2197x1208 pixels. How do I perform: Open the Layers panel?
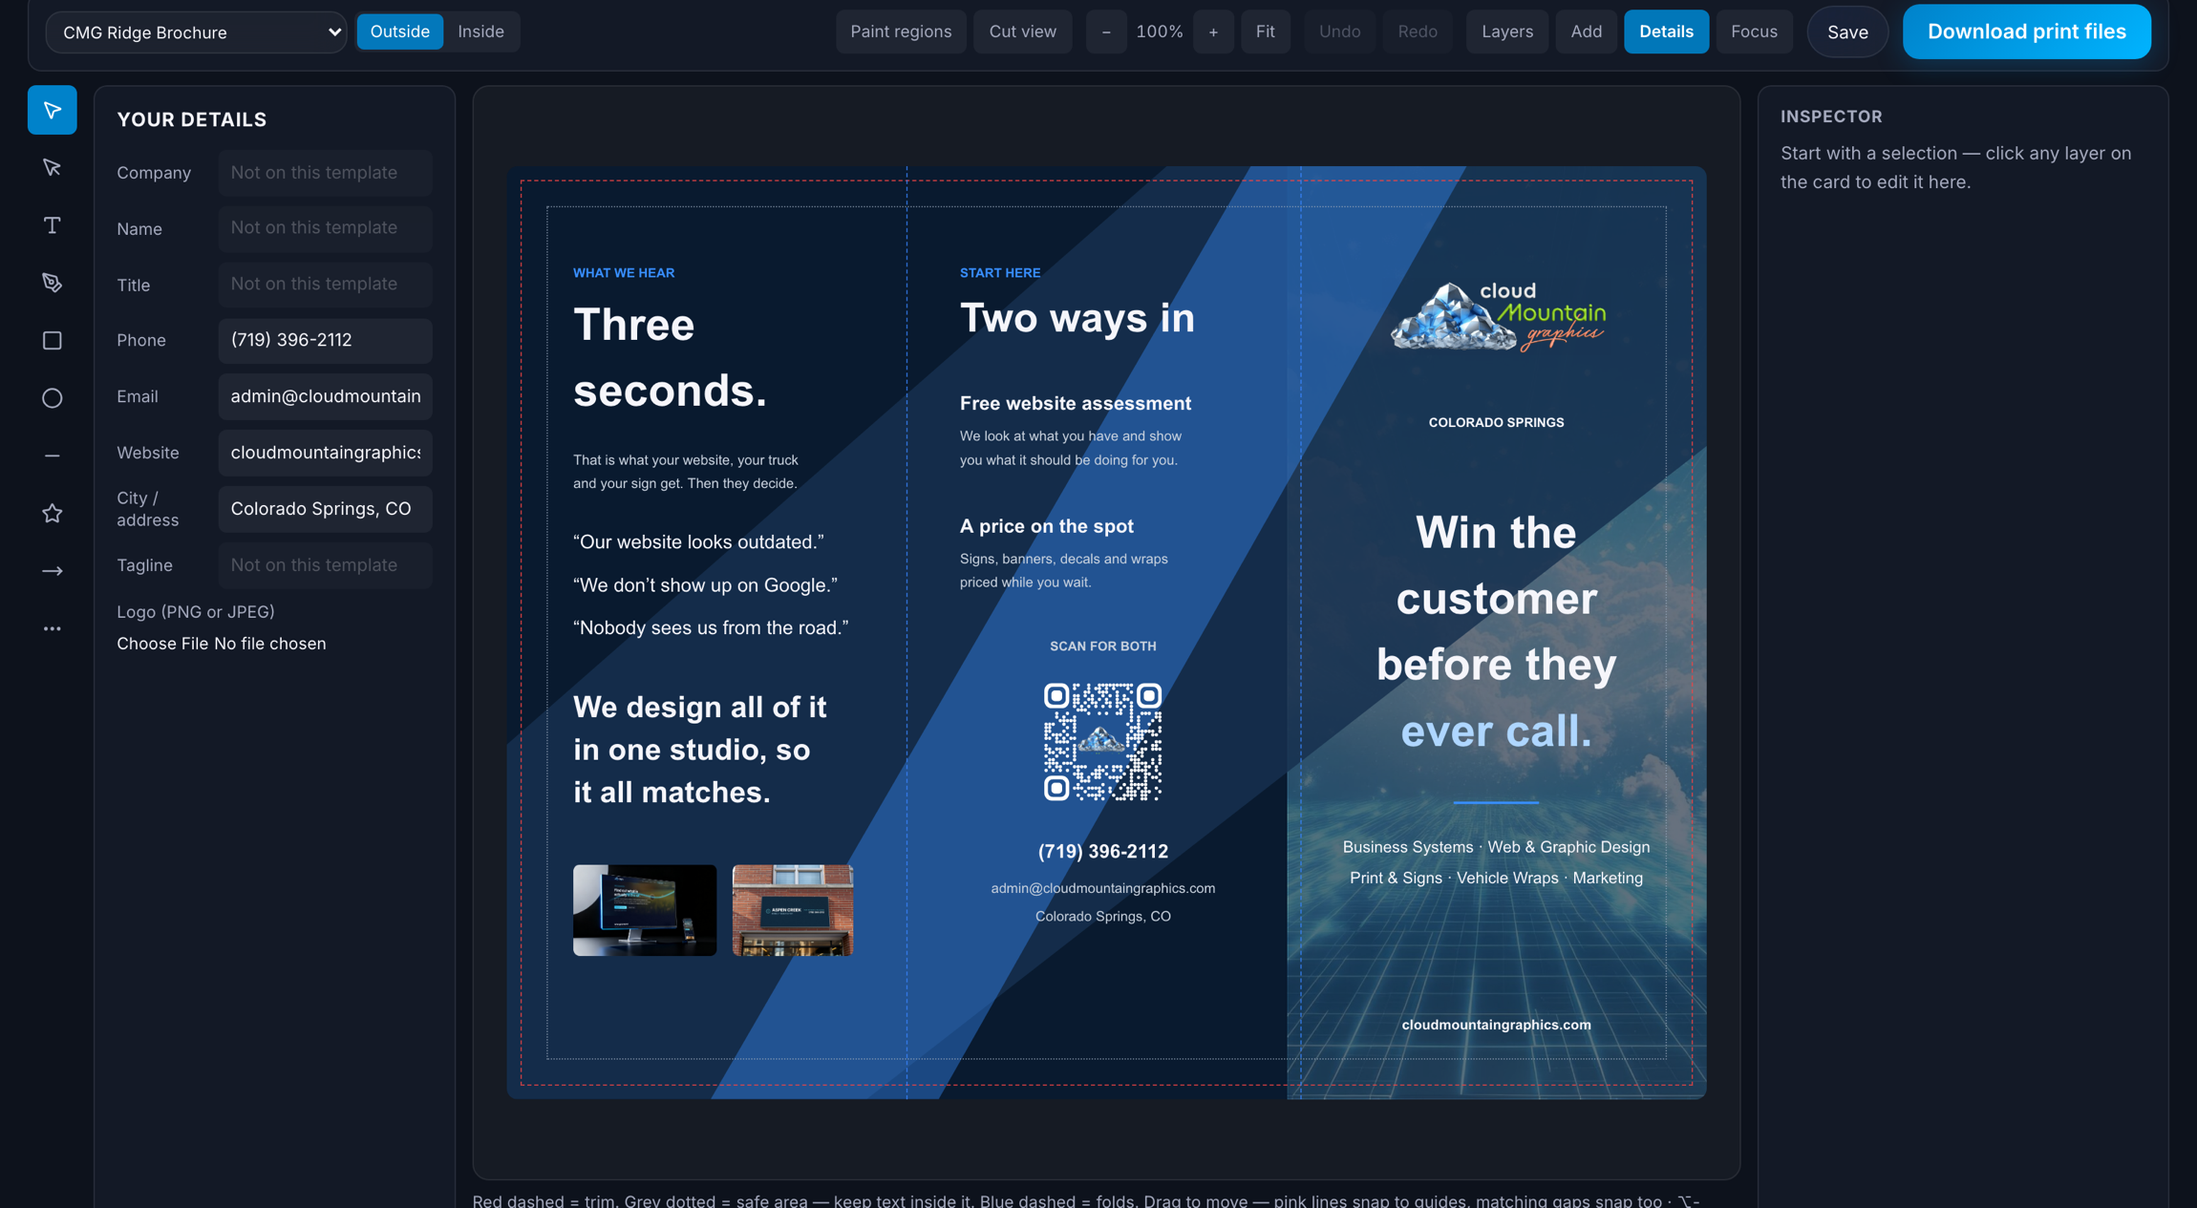[1507, 32]
